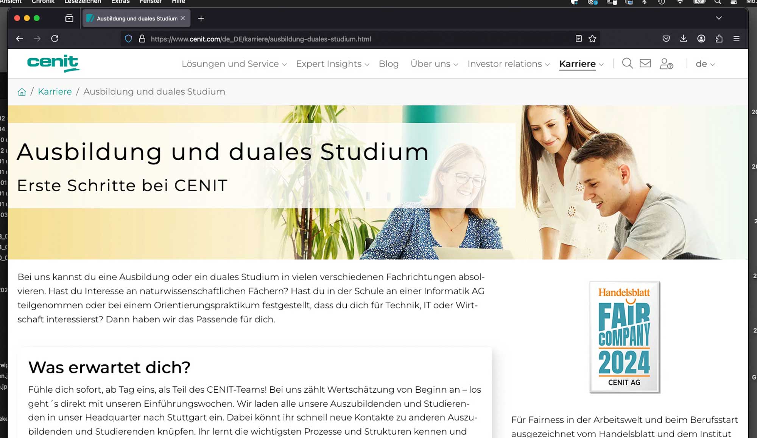Click the URL address field
This screenshot has width=757, height=438.
pos(341,39)
